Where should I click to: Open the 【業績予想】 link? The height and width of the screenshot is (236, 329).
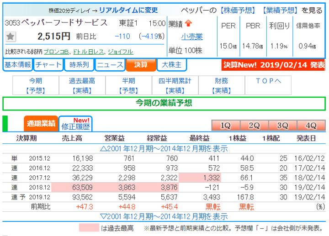(280, 10)
